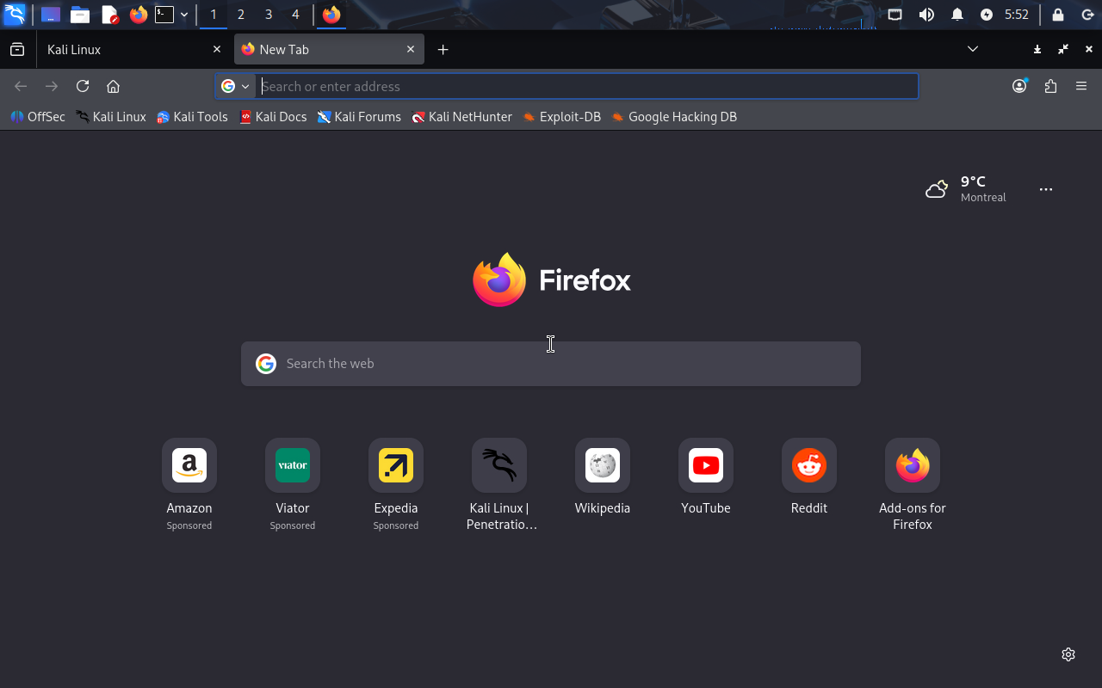
Task: Expand the search engine selector dropdown
Action: click(235, 86)
